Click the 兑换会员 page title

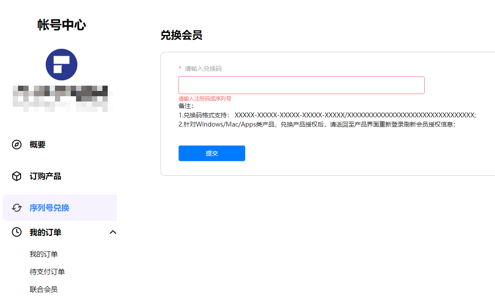pos(181,35)
